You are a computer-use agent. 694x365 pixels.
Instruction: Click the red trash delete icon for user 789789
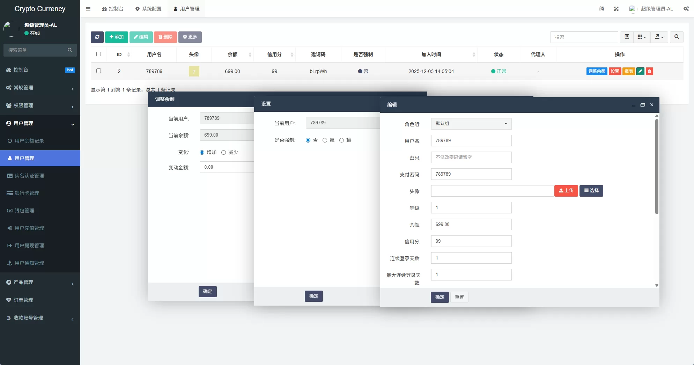click(649, 71)
